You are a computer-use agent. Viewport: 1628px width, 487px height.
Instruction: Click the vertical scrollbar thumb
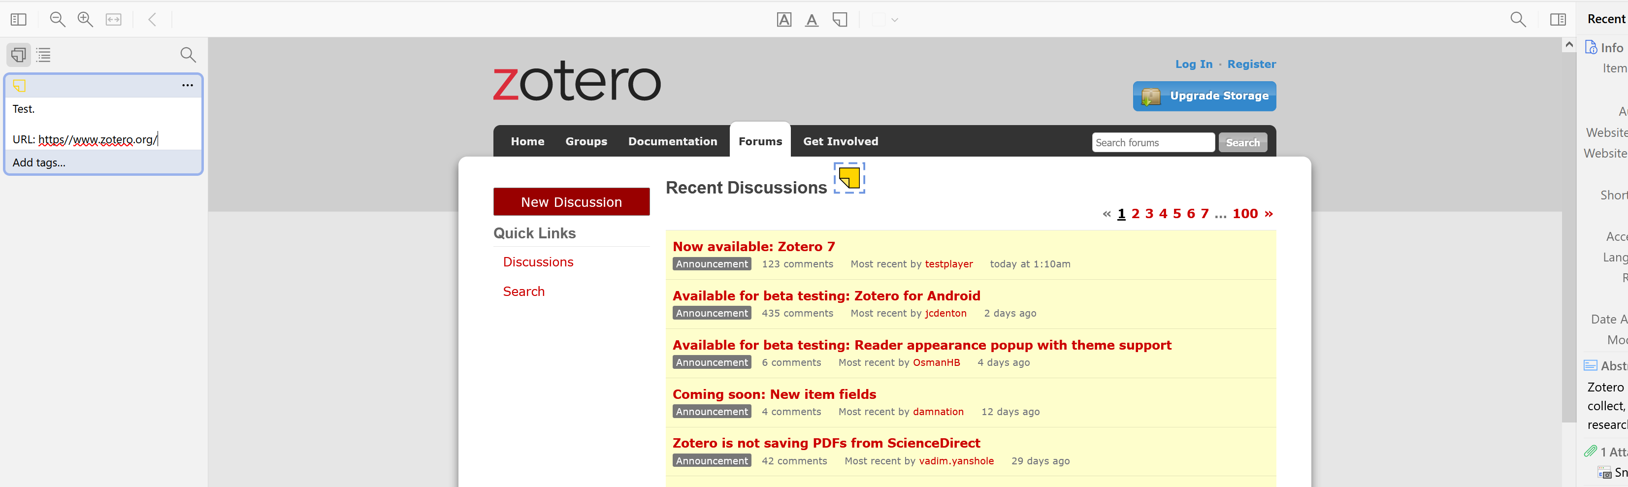pos(1568,237)
